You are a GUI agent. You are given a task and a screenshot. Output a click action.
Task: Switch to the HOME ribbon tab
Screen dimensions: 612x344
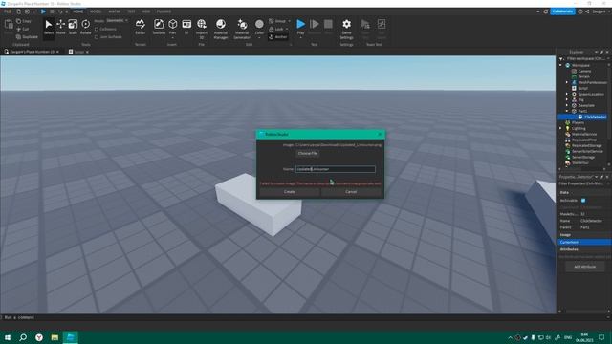[x=78, y=11]
